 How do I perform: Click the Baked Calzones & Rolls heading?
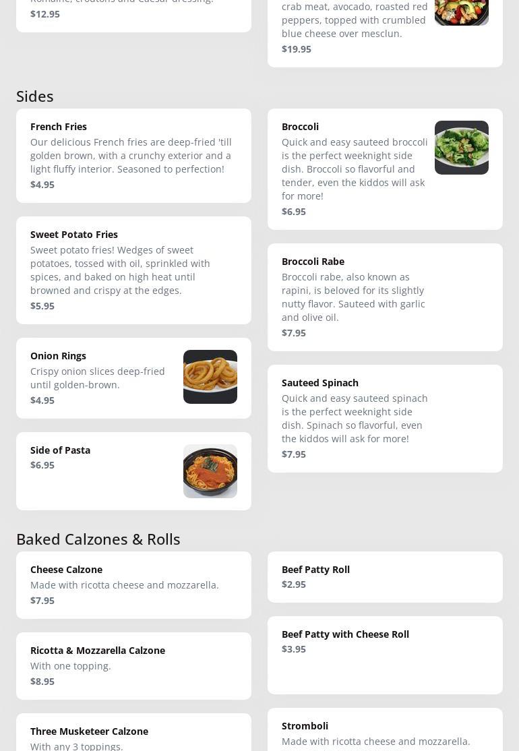pos(98,539)
